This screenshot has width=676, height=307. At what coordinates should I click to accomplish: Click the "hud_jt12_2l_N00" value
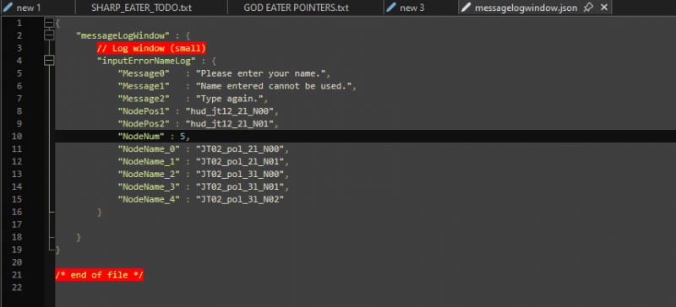[x=229, y=111]
